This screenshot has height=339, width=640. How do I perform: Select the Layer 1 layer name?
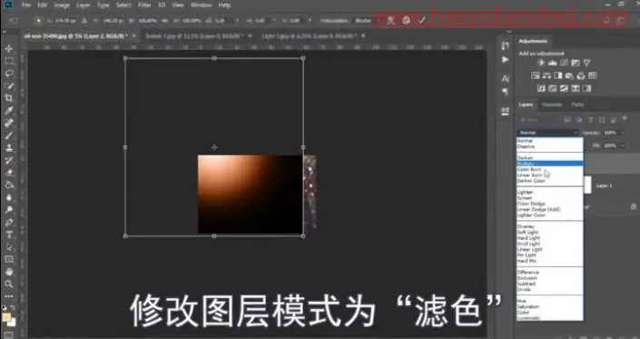click(x=604, y=185)
